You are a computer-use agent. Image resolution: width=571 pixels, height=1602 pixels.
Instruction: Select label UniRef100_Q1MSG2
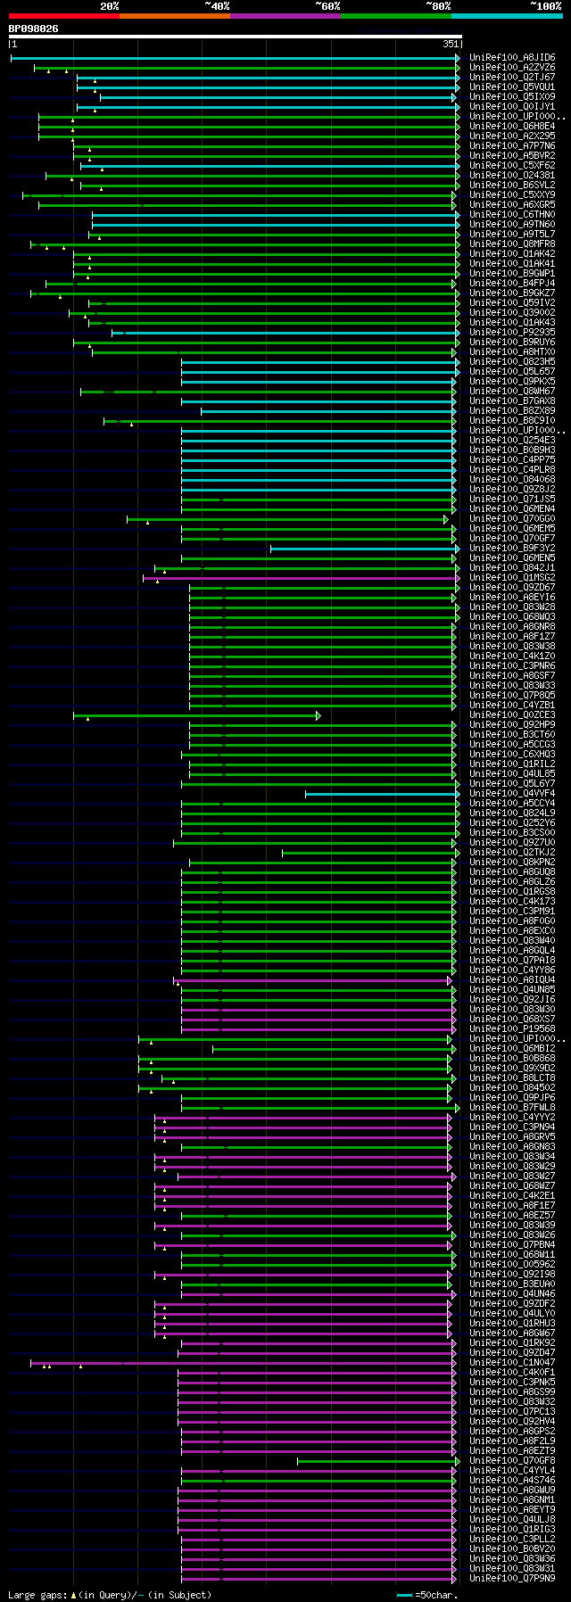click(512, 578)
